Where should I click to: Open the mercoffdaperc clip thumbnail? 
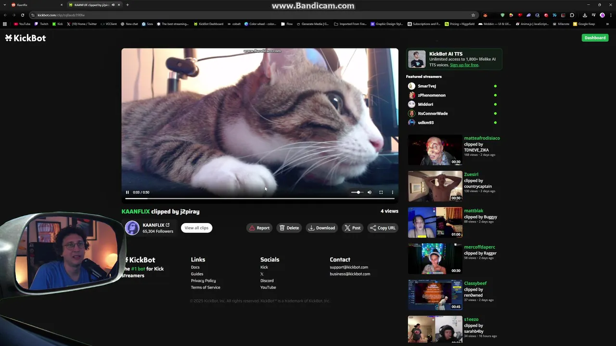tap(435, 259)
